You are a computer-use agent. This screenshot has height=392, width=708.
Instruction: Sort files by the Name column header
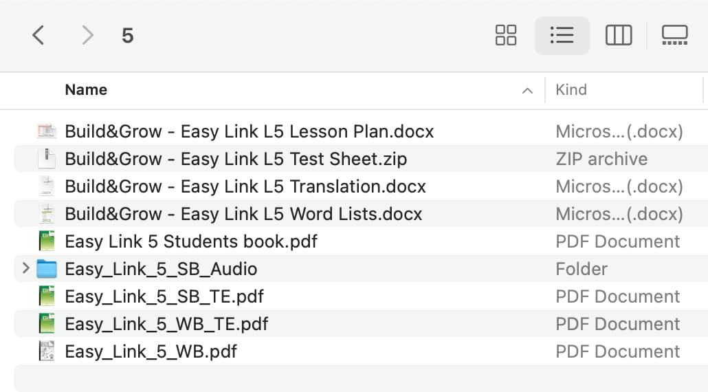coord(86,90)
